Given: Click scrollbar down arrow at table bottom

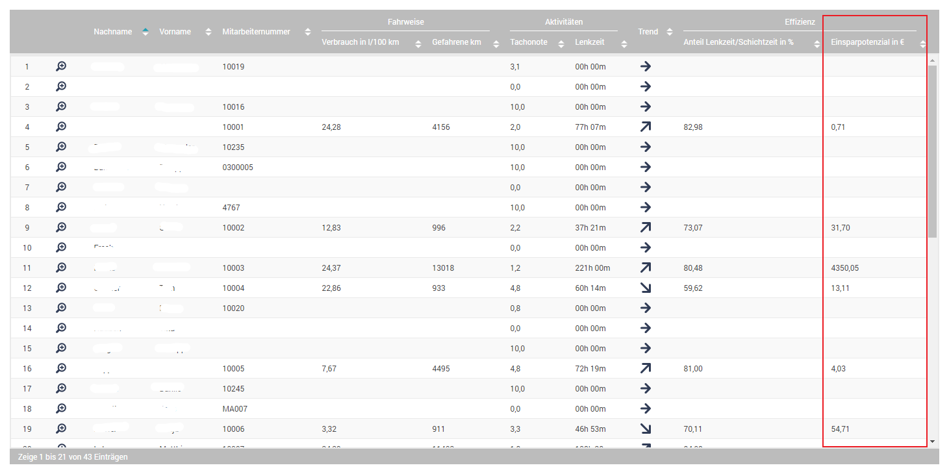Looking at the screenshot, I should pos(933,442).
